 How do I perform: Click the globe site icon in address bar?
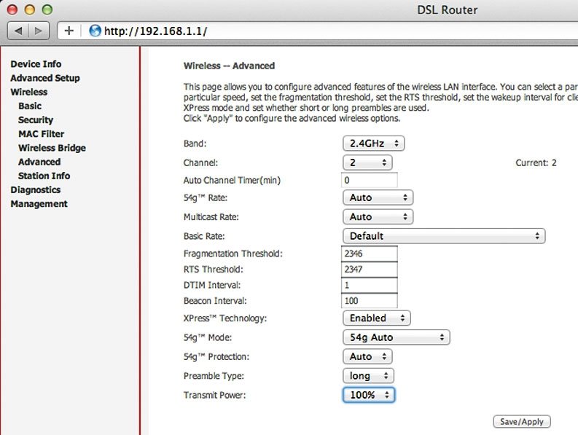(x=95, y=31)
